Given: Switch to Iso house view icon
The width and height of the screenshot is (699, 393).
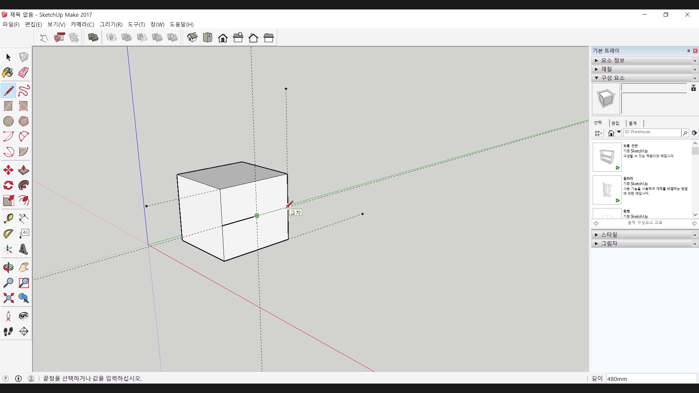Looking at the screenshot, I should click(192, 37).
